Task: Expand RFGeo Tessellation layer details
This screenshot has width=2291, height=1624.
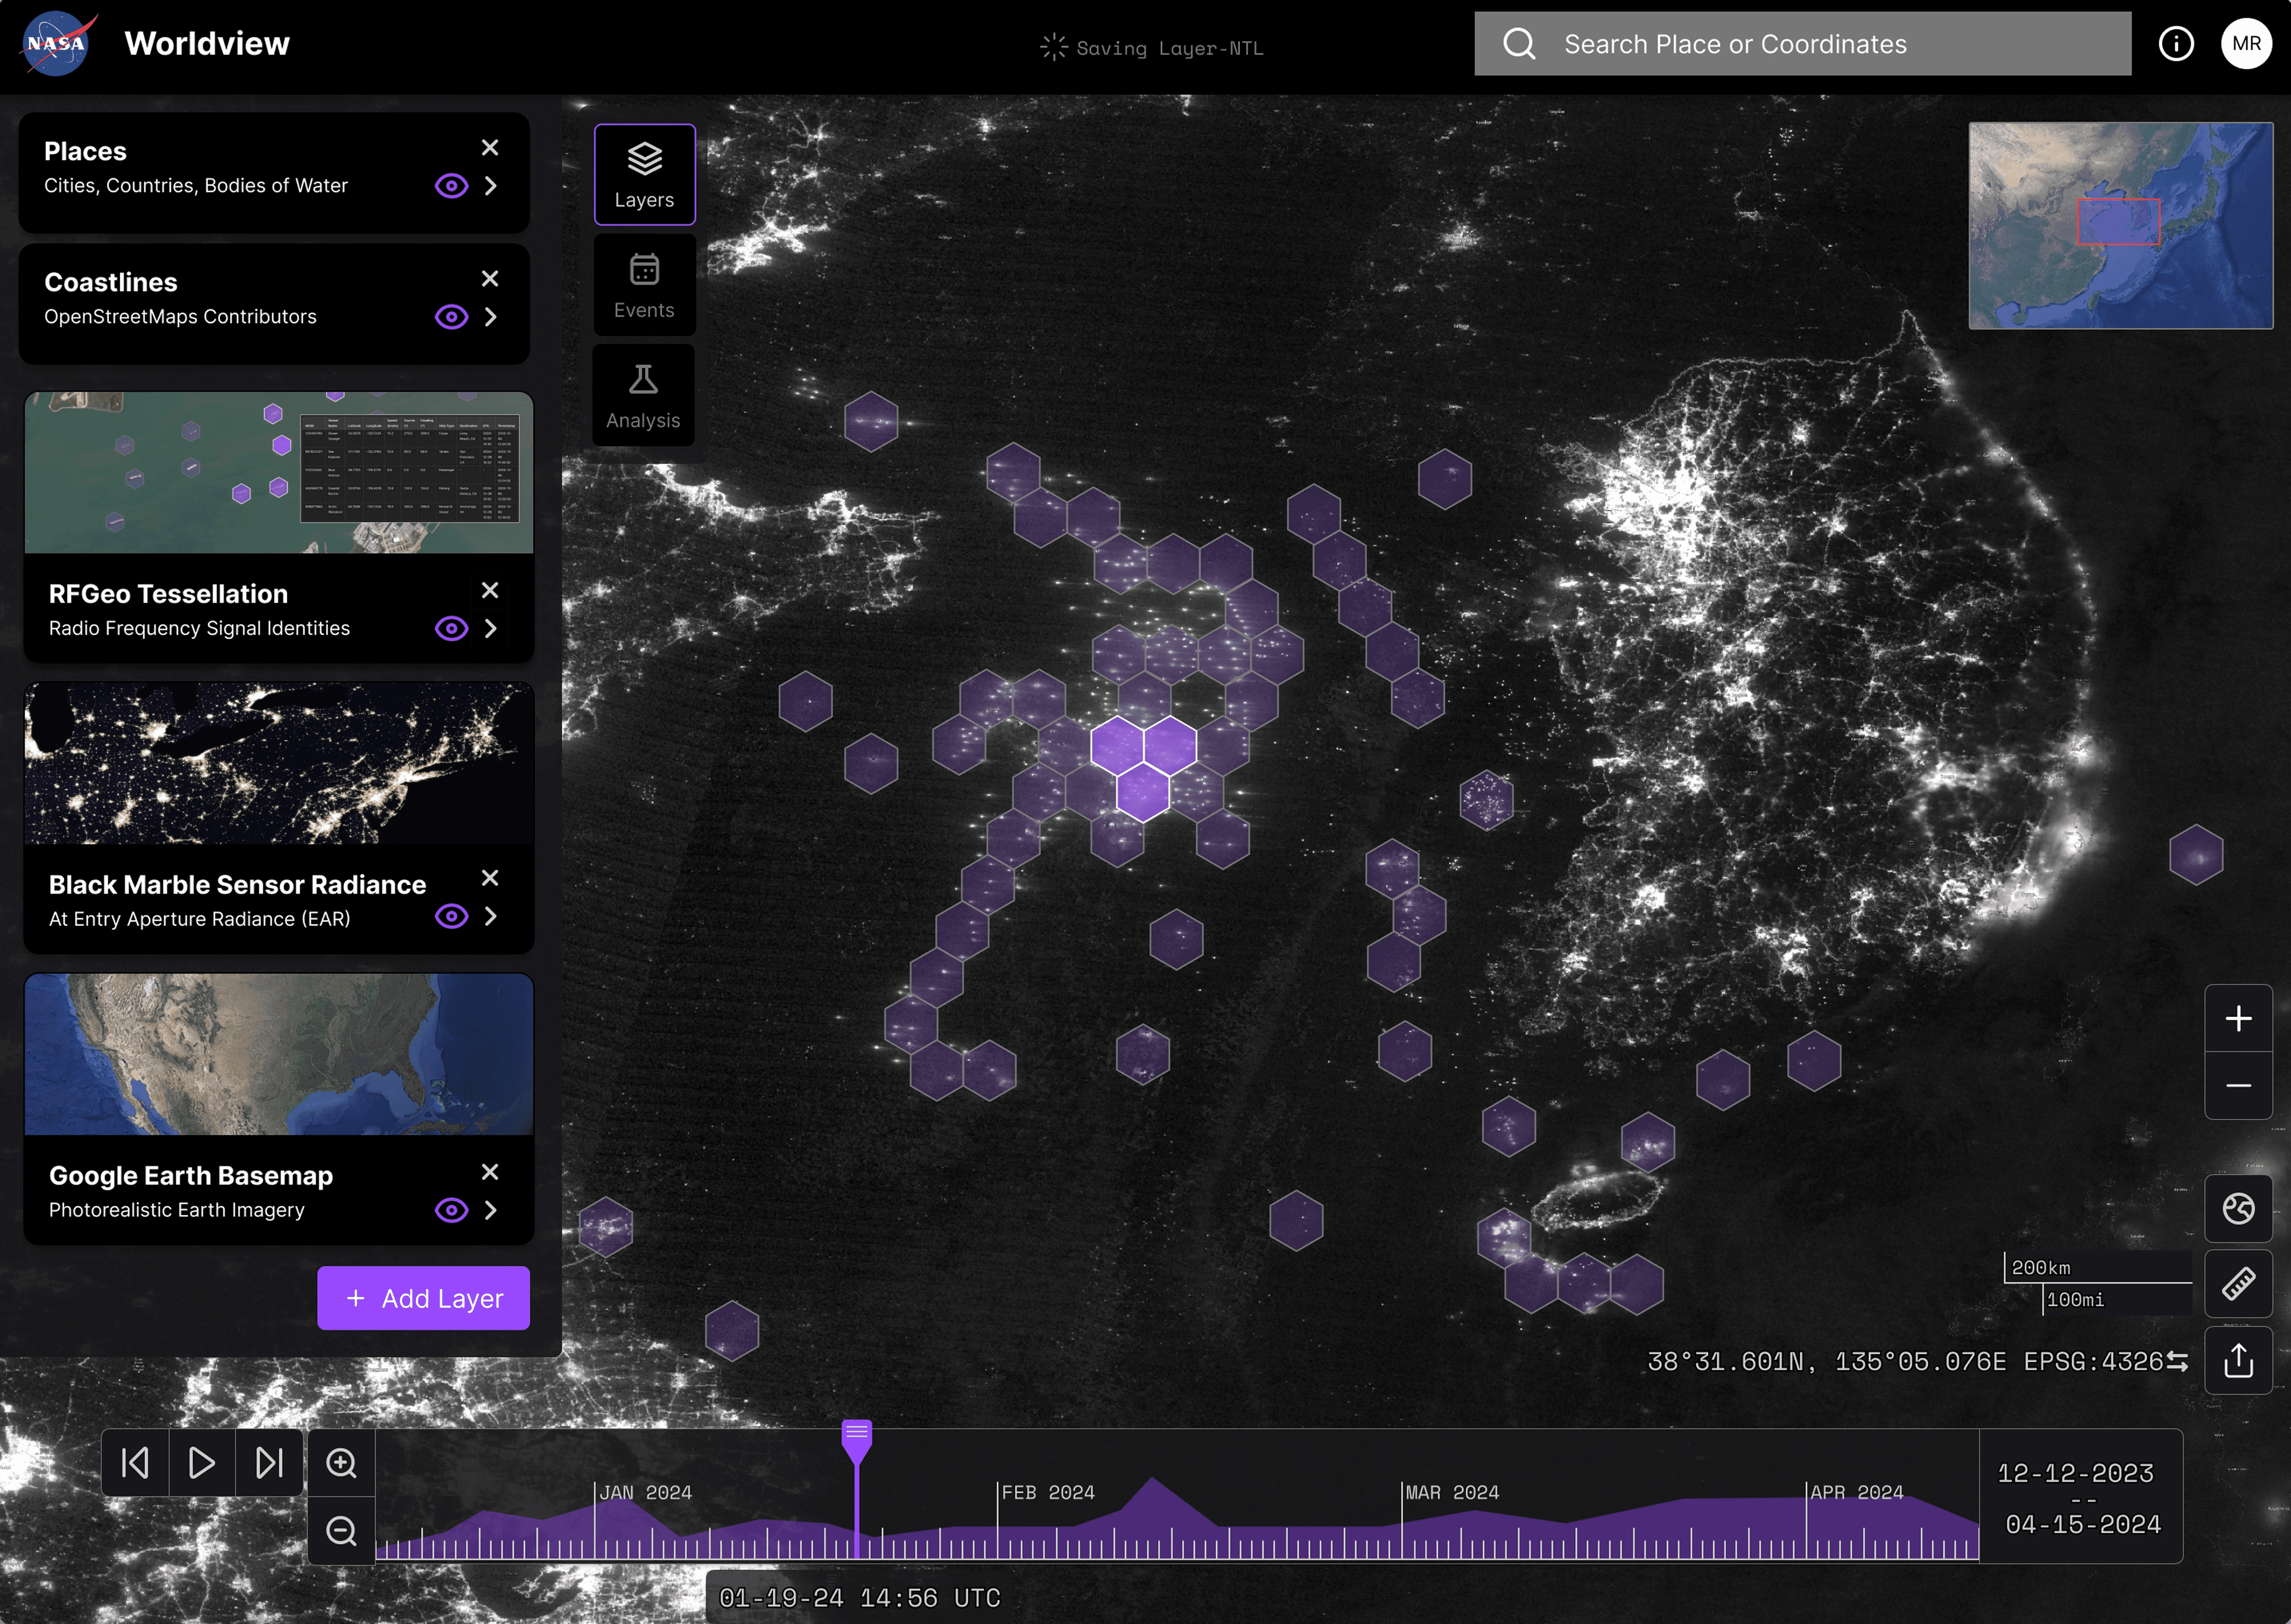Action: (491, 628)
